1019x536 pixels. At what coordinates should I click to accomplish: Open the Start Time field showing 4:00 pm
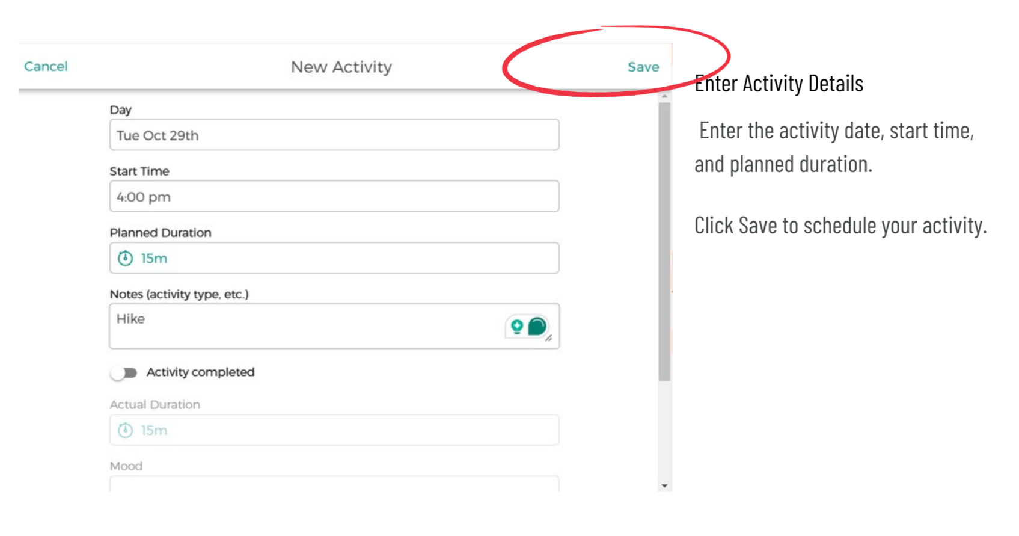334,196
